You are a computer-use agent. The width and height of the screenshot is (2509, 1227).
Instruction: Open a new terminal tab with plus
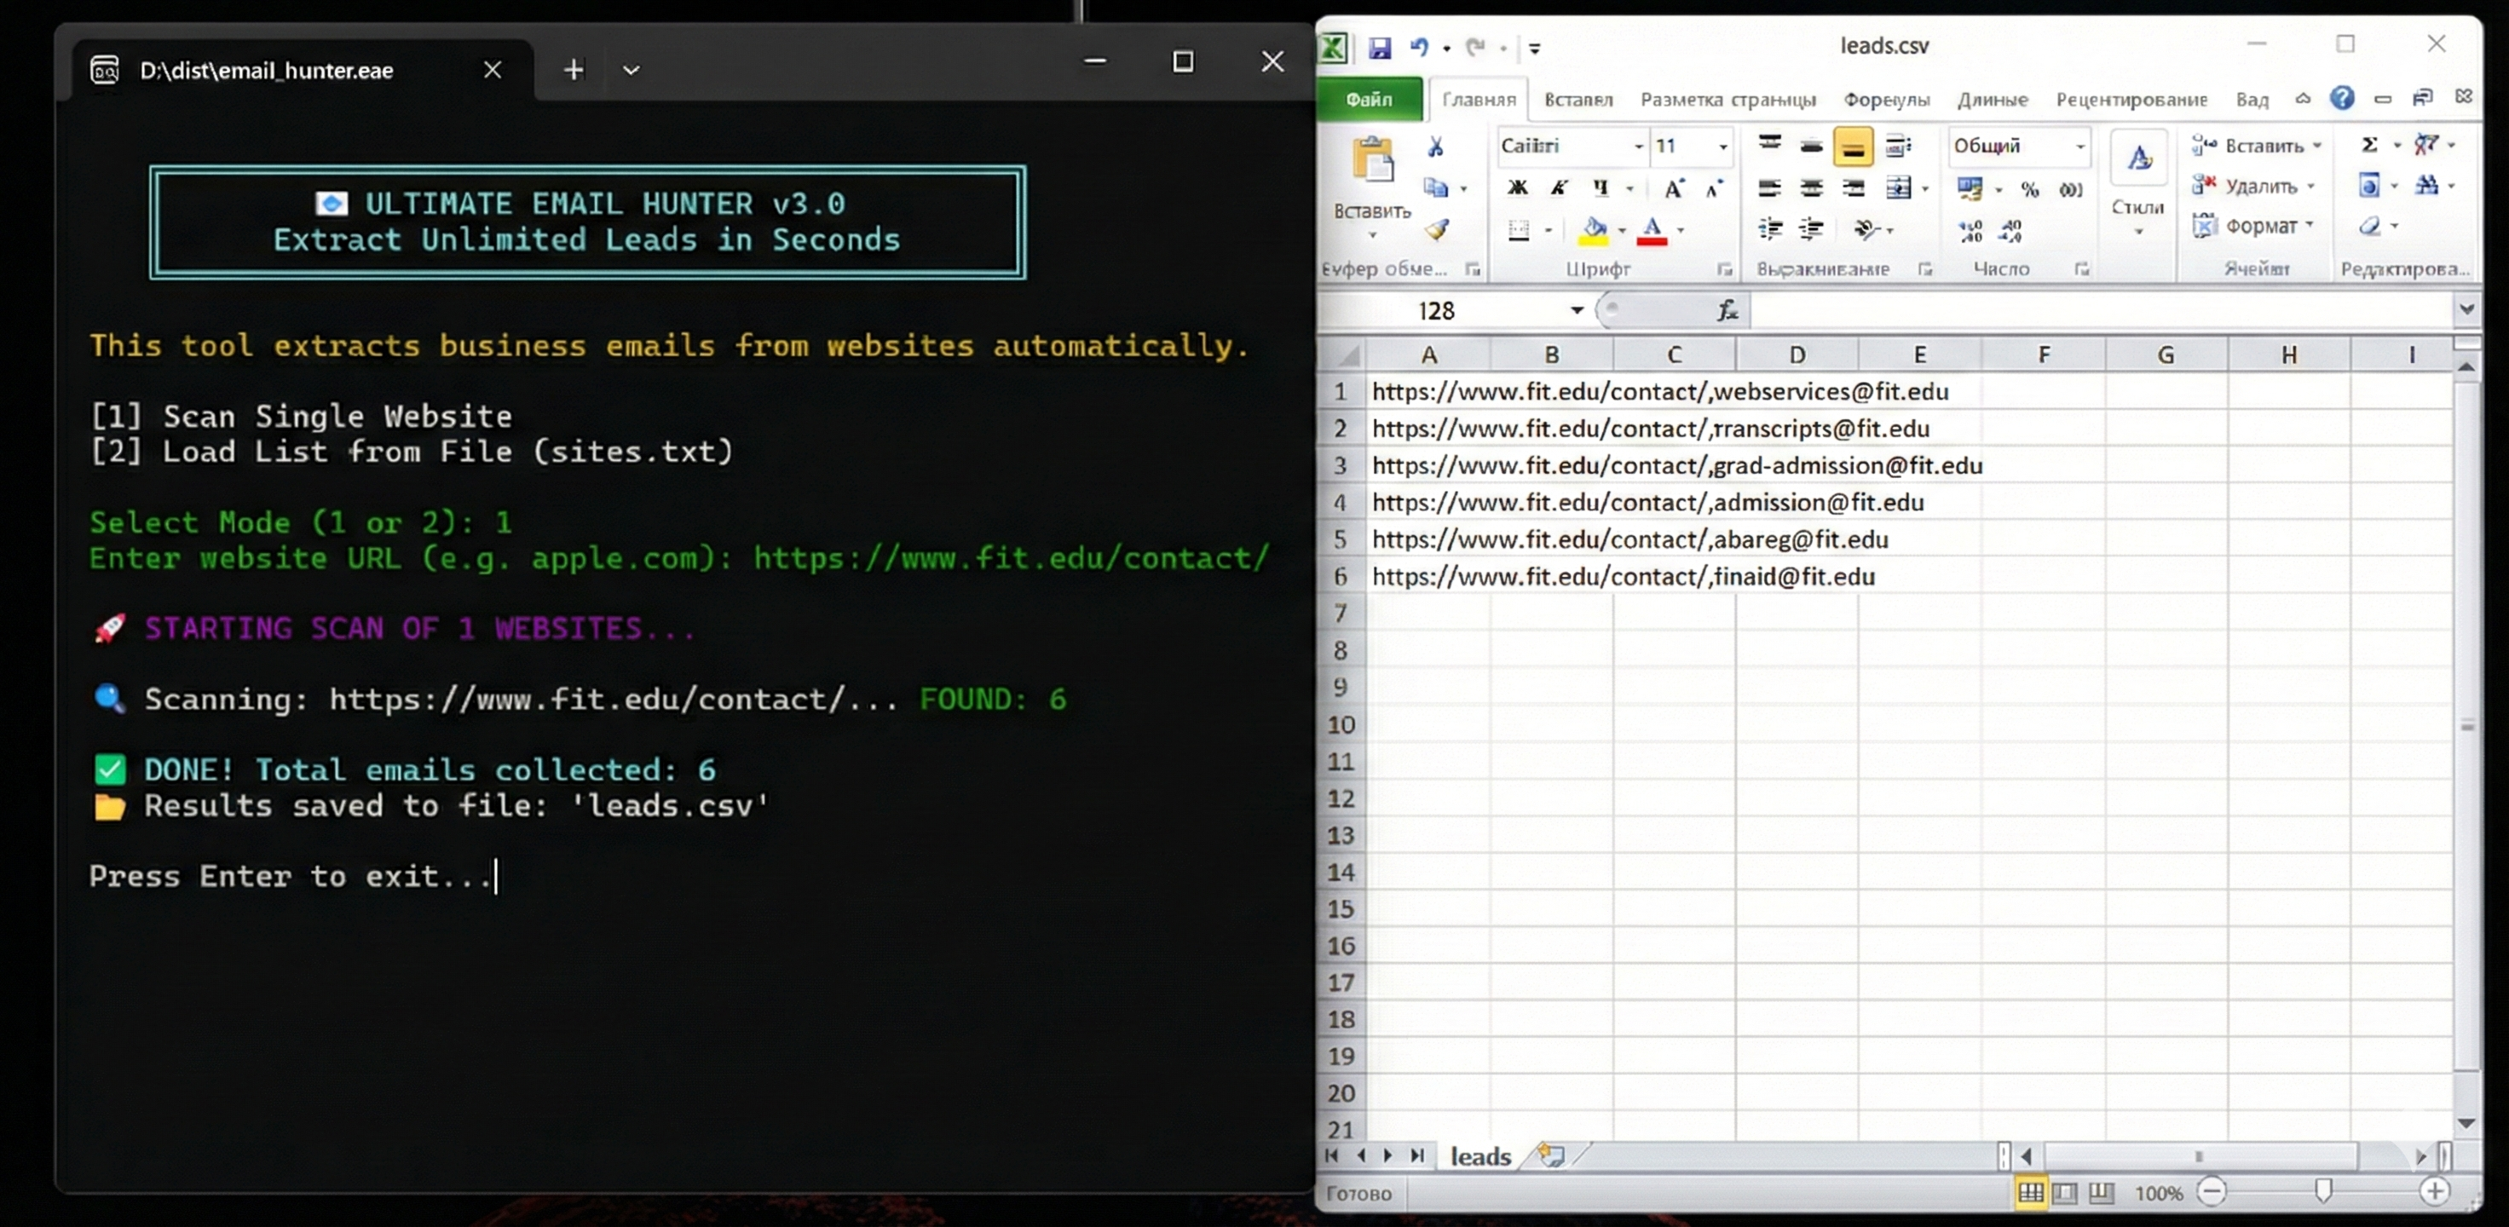tap(574, 69)
